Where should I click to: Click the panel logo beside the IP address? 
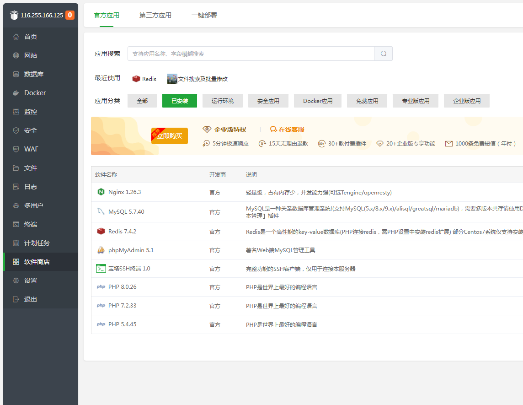pyautogui.click(x=14, y=15)
